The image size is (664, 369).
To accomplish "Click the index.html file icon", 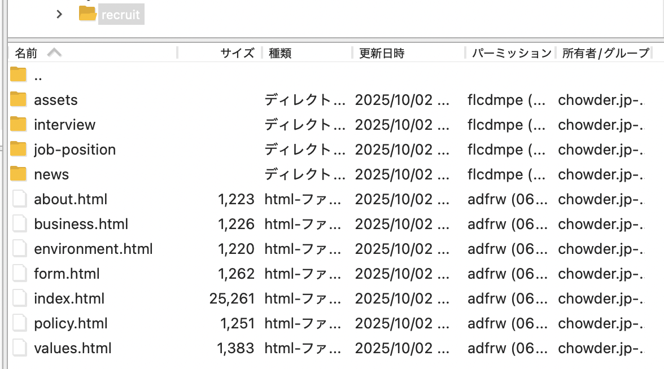I will [20, 298].
